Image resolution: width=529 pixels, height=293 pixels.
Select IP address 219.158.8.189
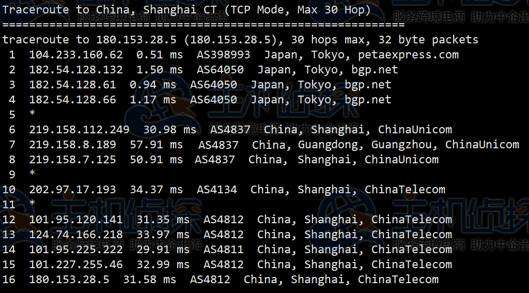point(72,145)
